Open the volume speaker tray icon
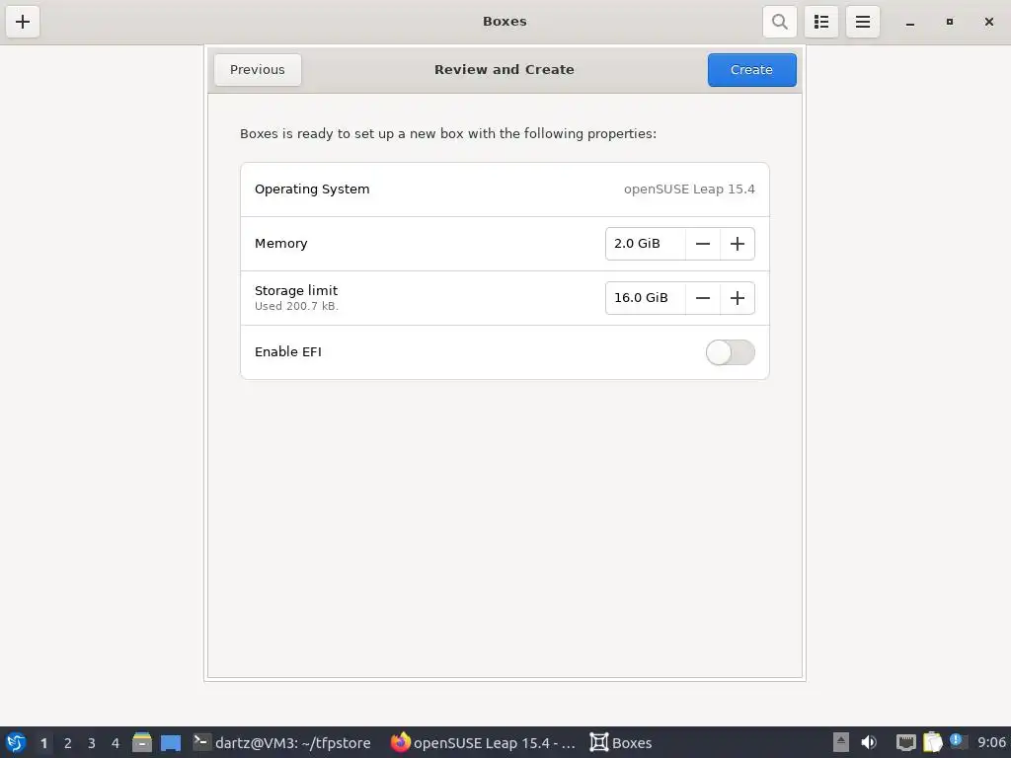The image size is (1011, 758). point(869,742)
